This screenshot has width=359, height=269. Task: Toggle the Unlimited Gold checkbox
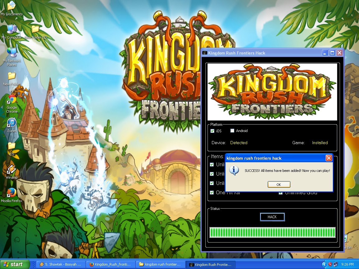pyautogui.click(x=280, y=193)
